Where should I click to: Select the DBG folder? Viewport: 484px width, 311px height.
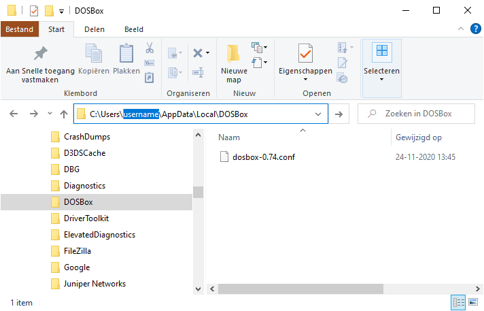pos(65,169)
